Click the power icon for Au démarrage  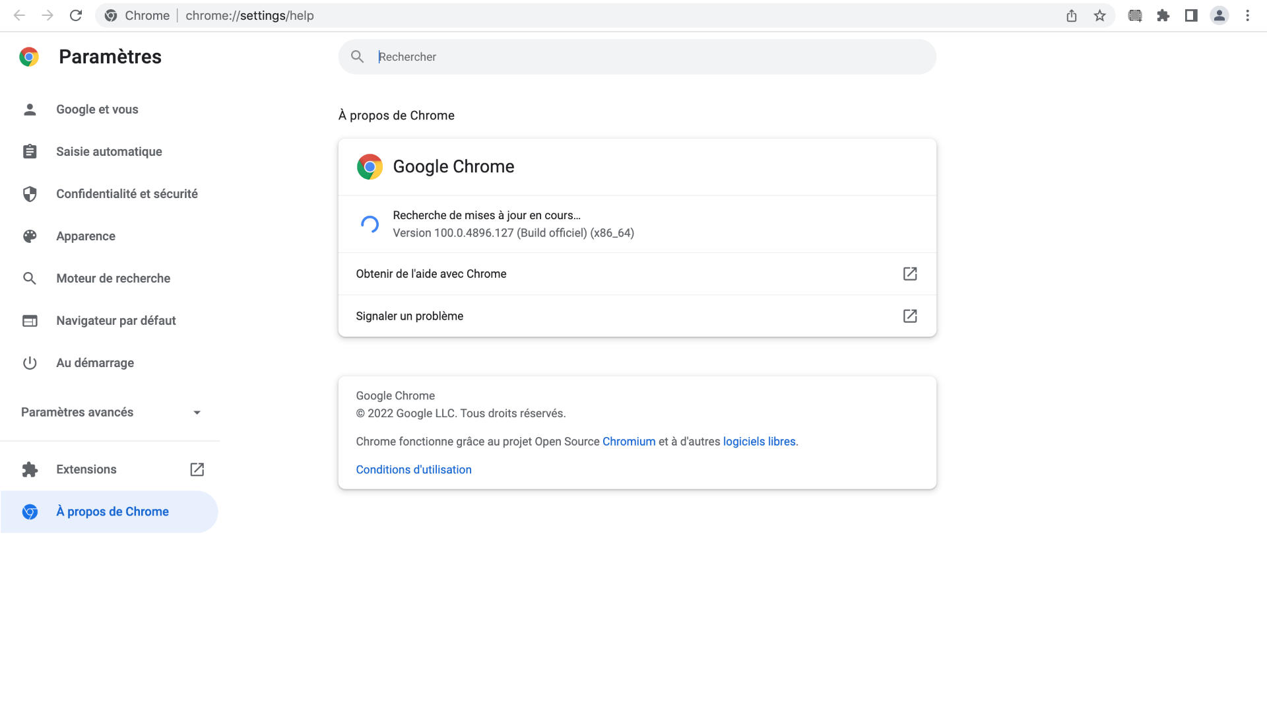[x=30, y=363]
